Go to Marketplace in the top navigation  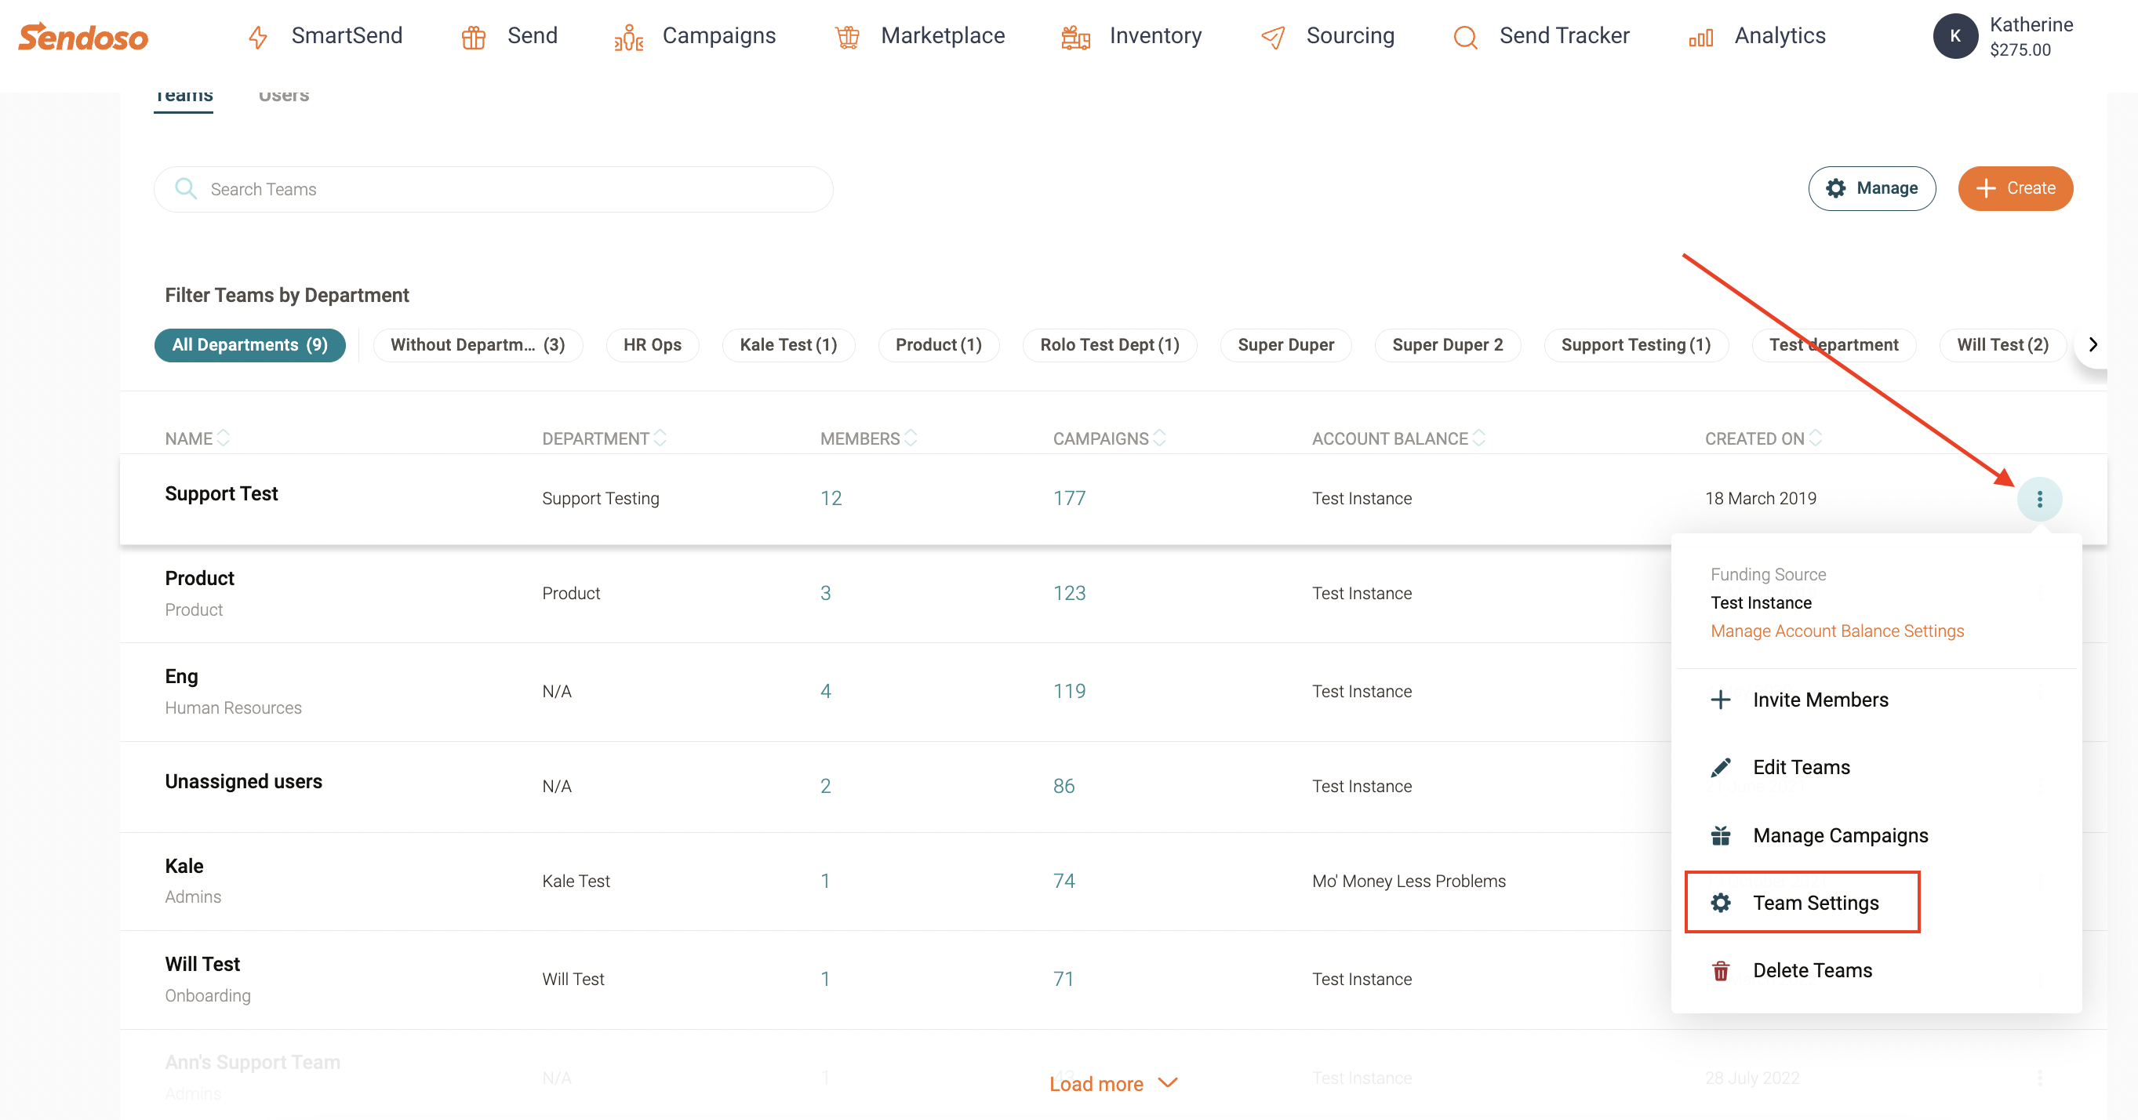[x=943, y=36]
